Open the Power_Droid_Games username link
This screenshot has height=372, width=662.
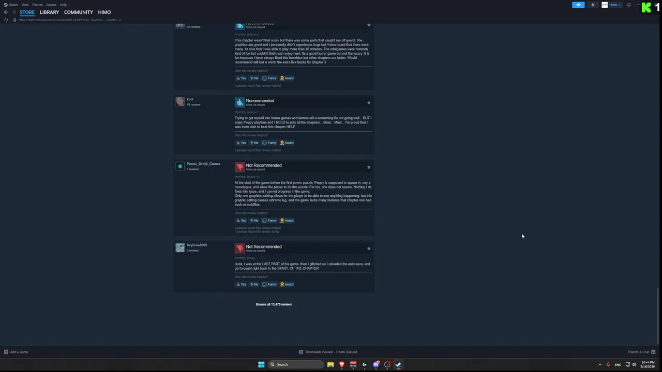(203, 164)
